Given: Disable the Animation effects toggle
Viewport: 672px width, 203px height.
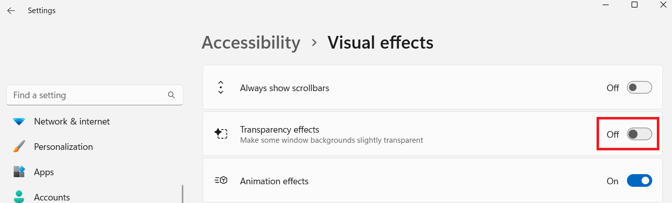Looking at the screenshot, I should [639, 181].
